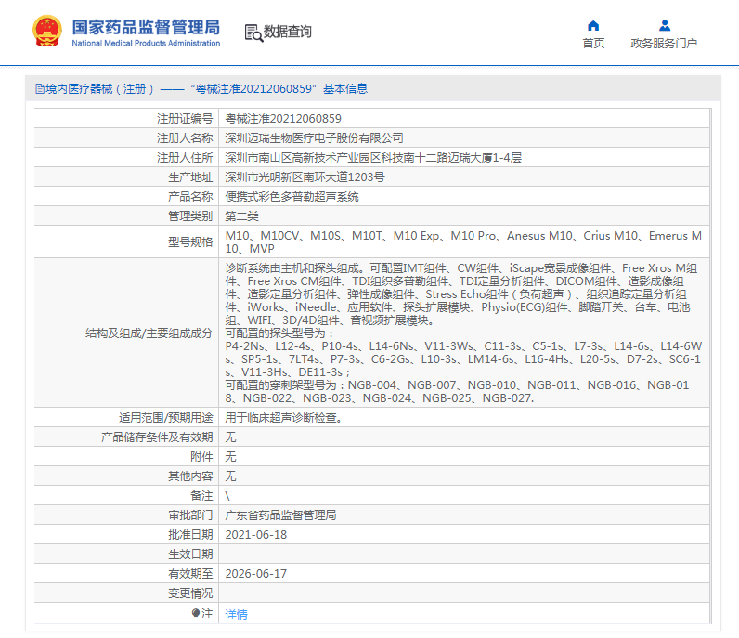739x638 pixels.
Task: Click 国家药品监督管理局 title text
Action: click(x=146, y=27)
